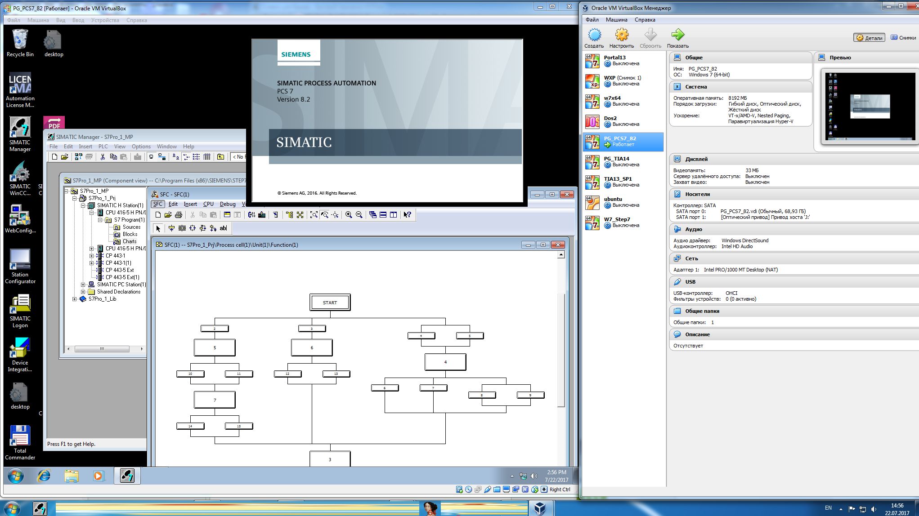Open Options menu in SIMATIC Manager

pyautogui.click(x=141, y=147)
